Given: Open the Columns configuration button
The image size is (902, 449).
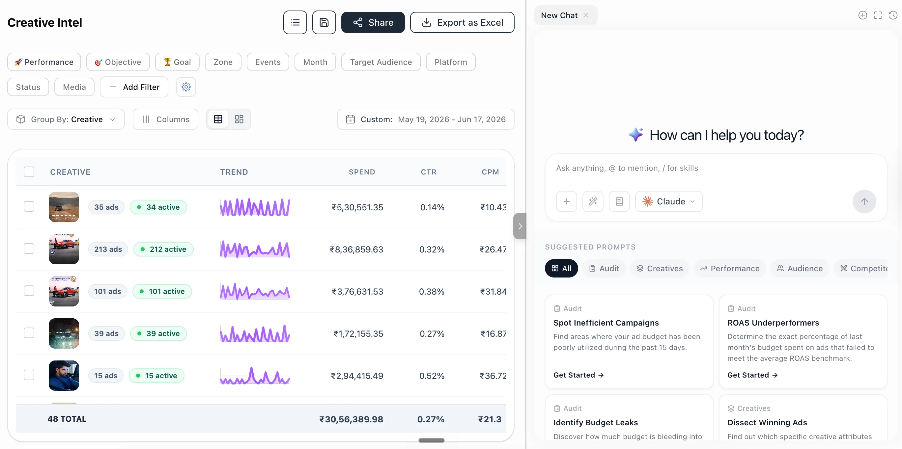Looking at the screenshot, I should click(166, 119).
